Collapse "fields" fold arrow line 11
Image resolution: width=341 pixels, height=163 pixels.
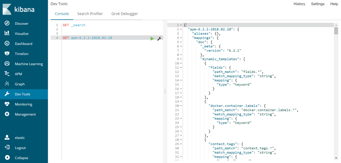coord(181,68)
